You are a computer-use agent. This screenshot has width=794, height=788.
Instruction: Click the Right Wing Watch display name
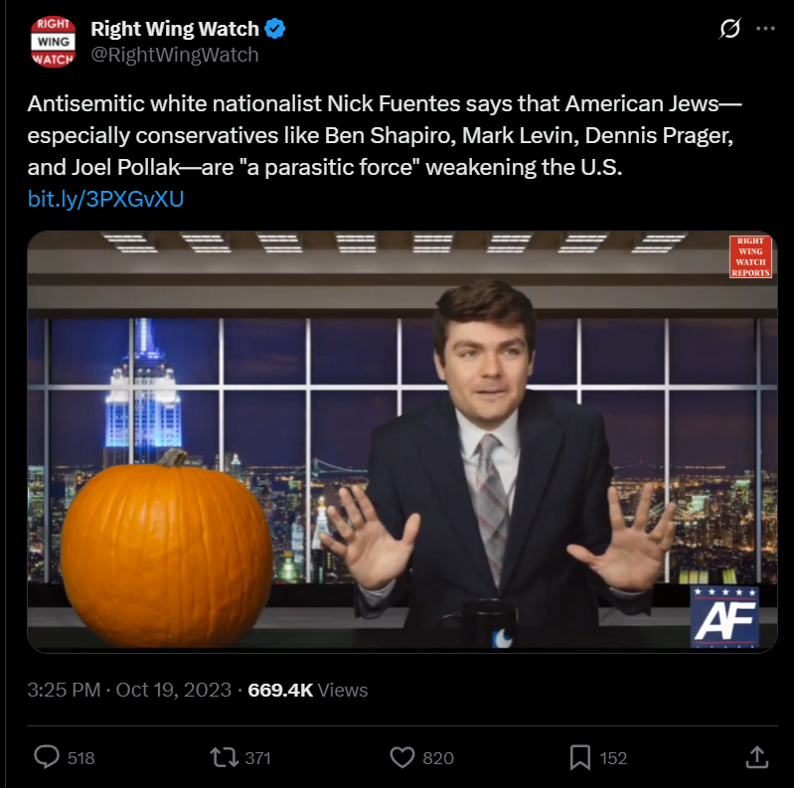175,29
